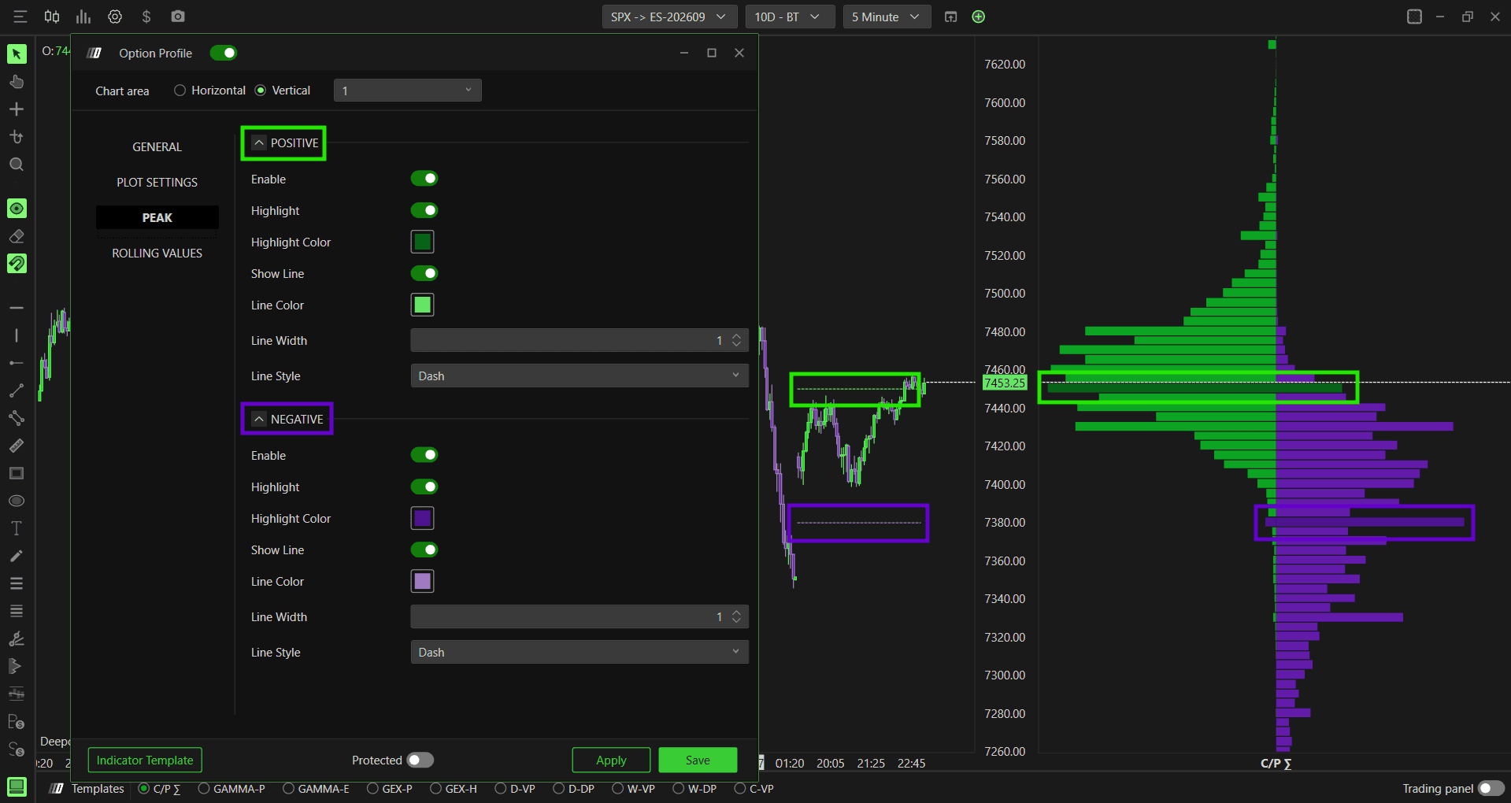1511x803 pixels.
Task: Click the Templates label in bottom bar
Action: pyautogui.click(x=98, y=788)
